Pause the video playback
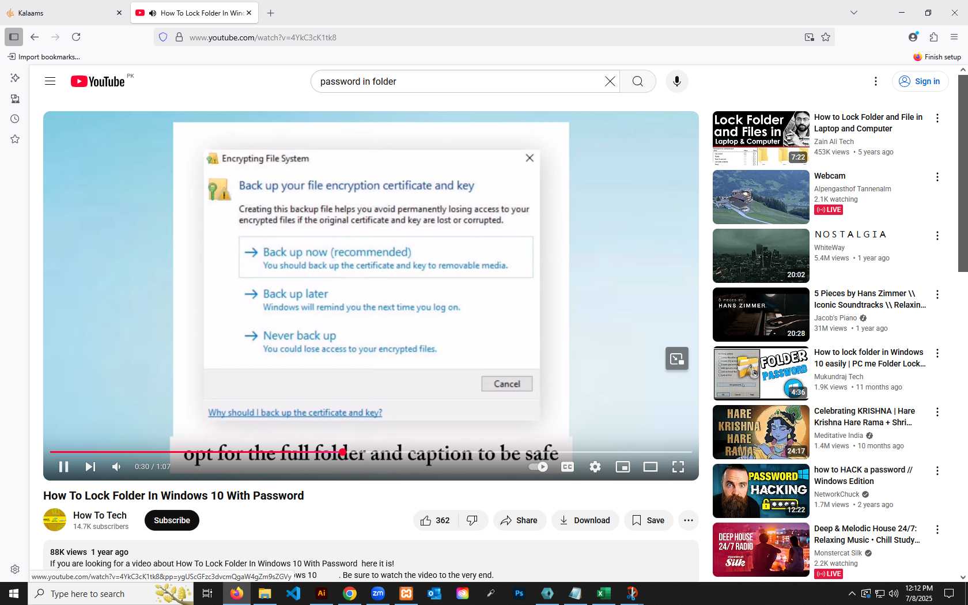 [63, 467]
